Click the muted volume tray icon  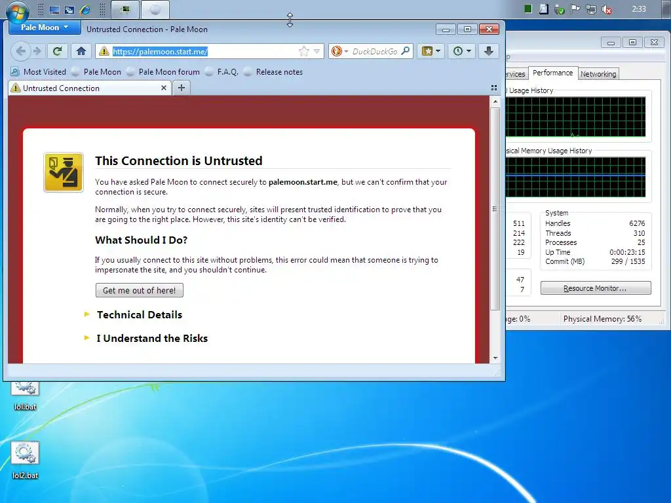click(607, 9)
